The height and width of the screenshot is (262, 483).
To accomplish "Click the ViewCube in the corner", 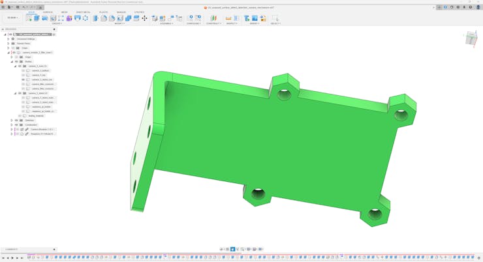I will [x=471, y=39].
